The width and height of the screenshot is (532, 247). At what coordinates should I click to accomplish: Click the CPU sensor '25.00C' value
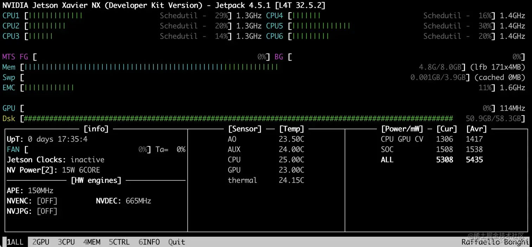click(292, 160)
